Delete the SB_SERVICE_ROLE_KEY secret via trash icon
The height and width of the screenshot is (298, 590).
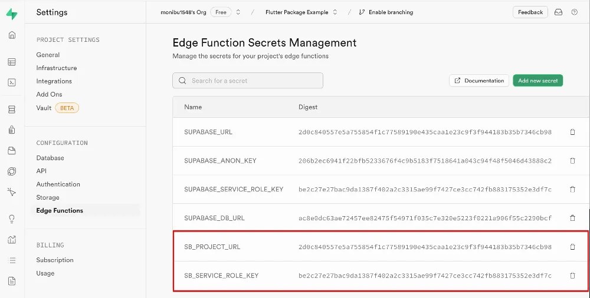(572, 276)
